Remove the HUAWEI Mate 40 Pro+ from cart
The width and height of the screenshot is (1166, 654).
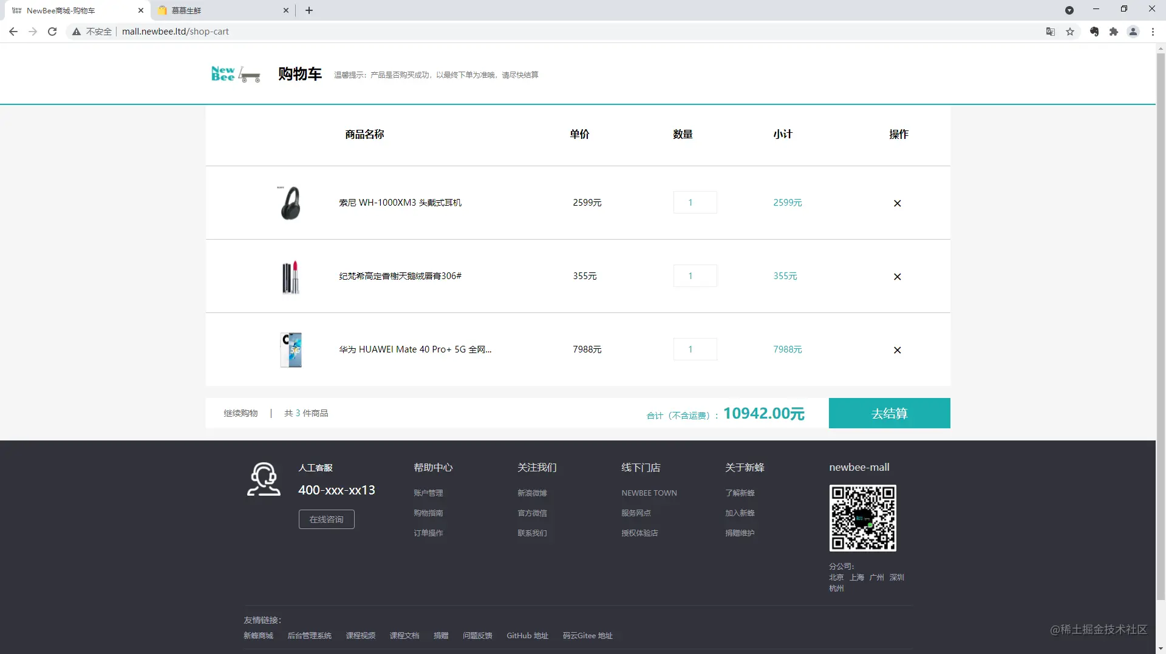pos(897,350)
